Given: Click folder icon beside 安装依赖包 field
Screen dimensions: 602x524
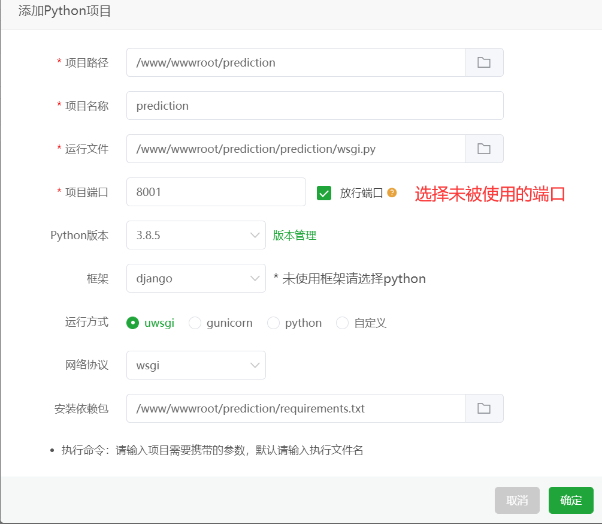Looking at the screenshot, I should [x=484, y=408].
